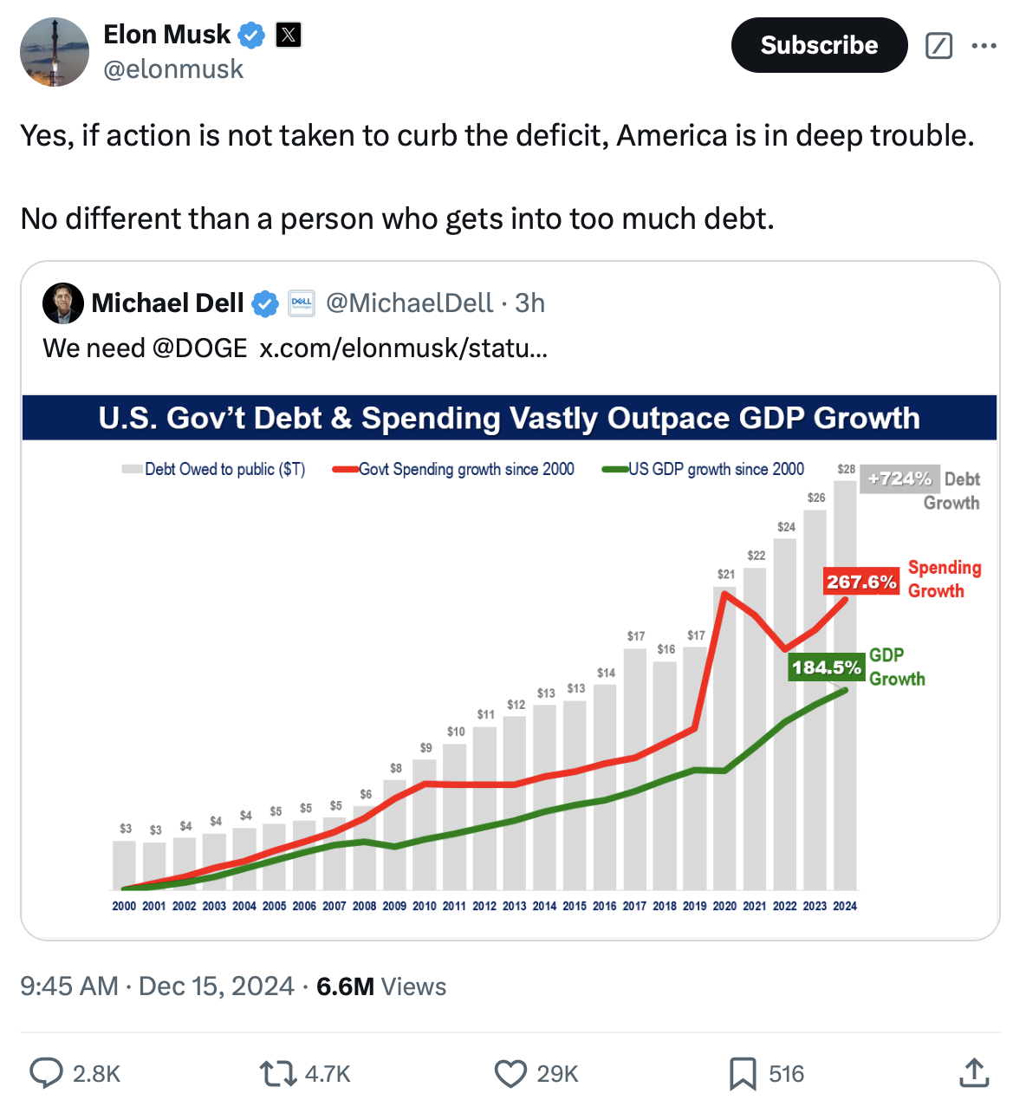
Task: Repost this tweet via retweet icon
Action: (278, 1073)
